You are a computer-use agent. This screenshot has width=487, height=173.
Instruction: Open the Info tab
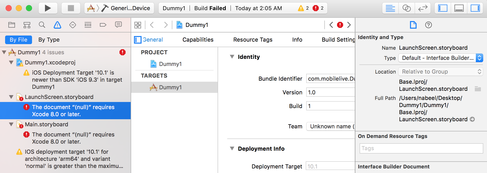coord(297,40)
